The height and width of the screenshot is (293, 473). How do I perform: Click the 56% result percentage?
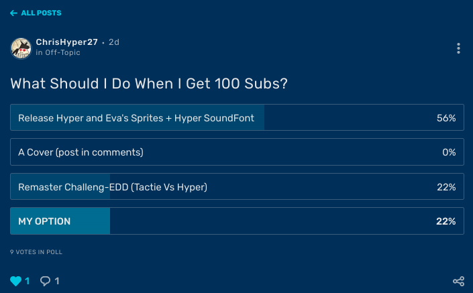tap(446, 117)
